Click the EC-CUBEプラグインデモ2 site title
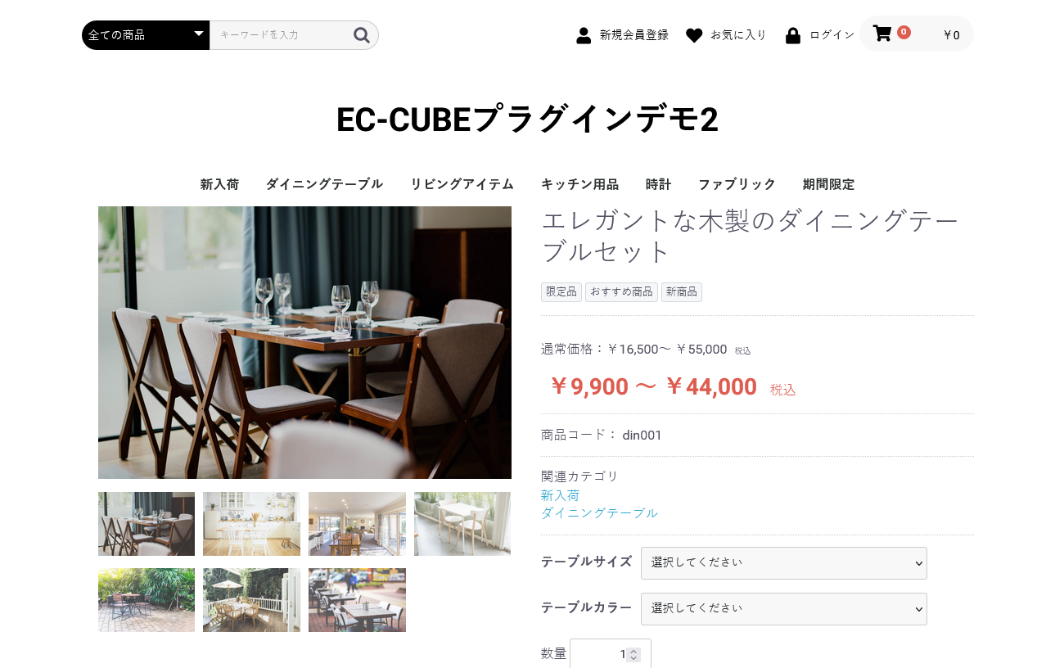Viewport: 1055px width, 668px height. 528,120
